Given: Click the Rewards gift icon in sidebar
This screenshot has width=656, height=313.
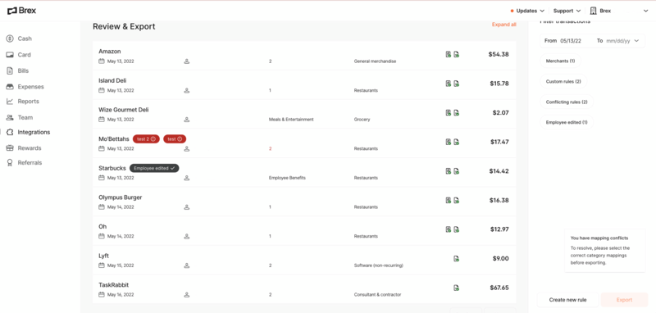Looking at the screenshot, I should tap(10, 148).
